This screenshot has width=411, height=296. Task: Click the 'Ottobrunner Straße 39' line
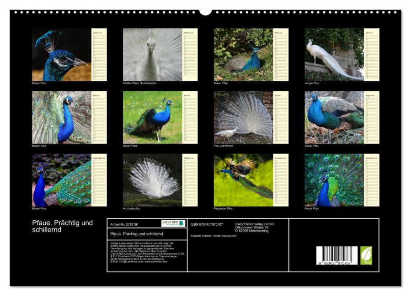click(251, 227)
